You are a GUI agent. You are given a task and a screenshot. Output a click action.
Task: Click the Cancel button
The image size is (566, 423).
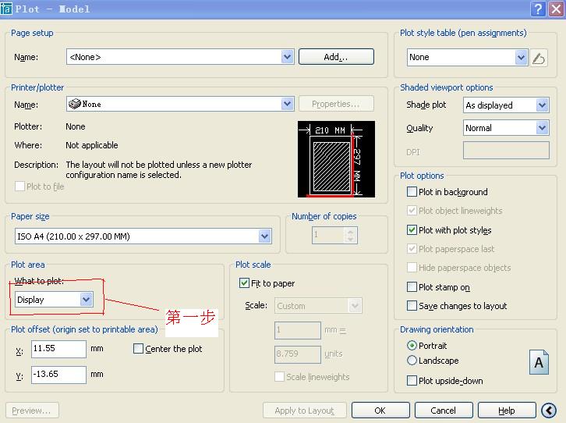coord(444,411)
